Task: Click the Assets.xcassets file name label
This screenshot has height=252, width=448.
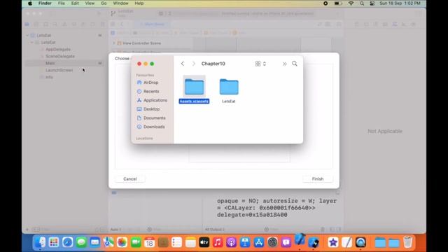Action: (x=194, y=101)
